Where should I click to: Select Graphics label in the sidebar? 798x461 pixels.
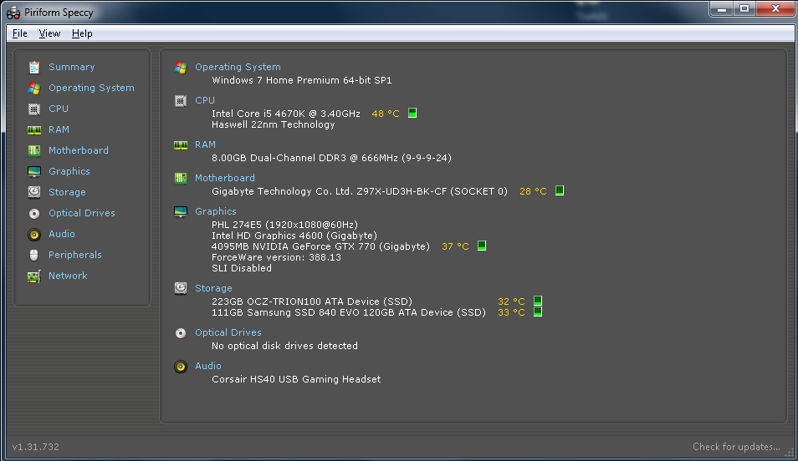tap(69, 172)
